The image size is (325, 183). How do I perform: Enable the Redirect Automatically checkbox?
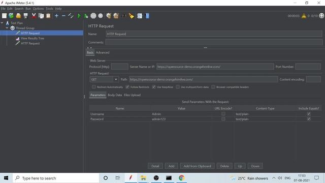coord(94,87)
